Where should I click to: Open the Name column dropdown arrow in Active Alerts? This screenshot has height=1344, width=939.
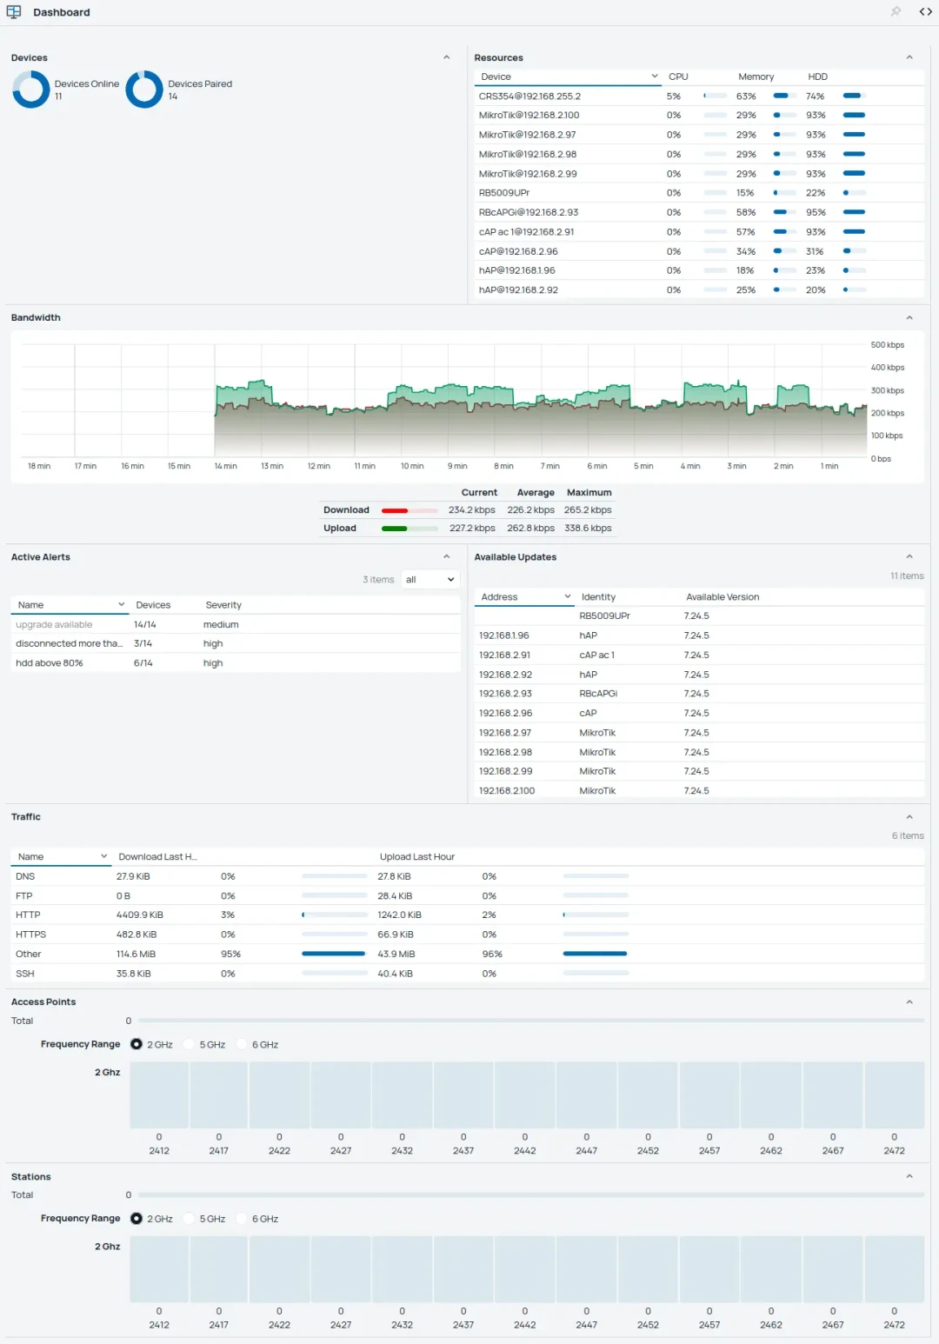[122, 604]
